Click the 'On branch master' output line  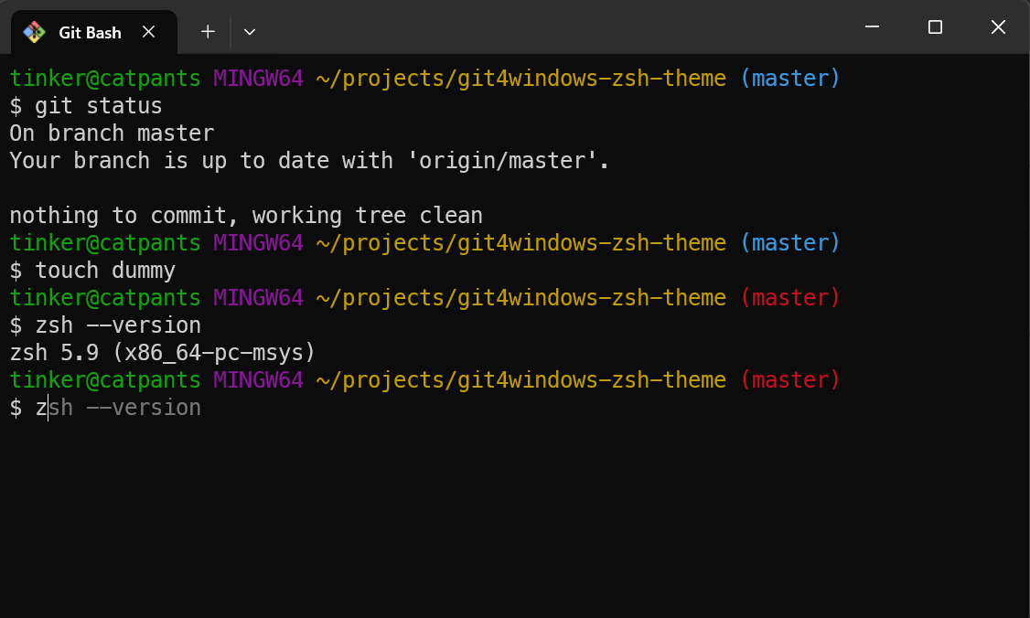tap(112, 133)
